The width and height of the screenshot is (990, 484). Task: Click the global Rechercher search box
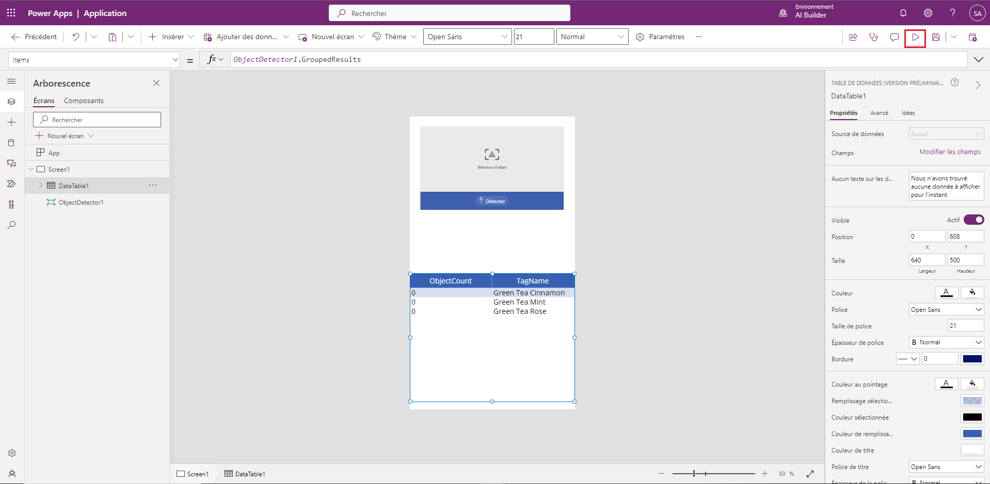click(450, 13)
